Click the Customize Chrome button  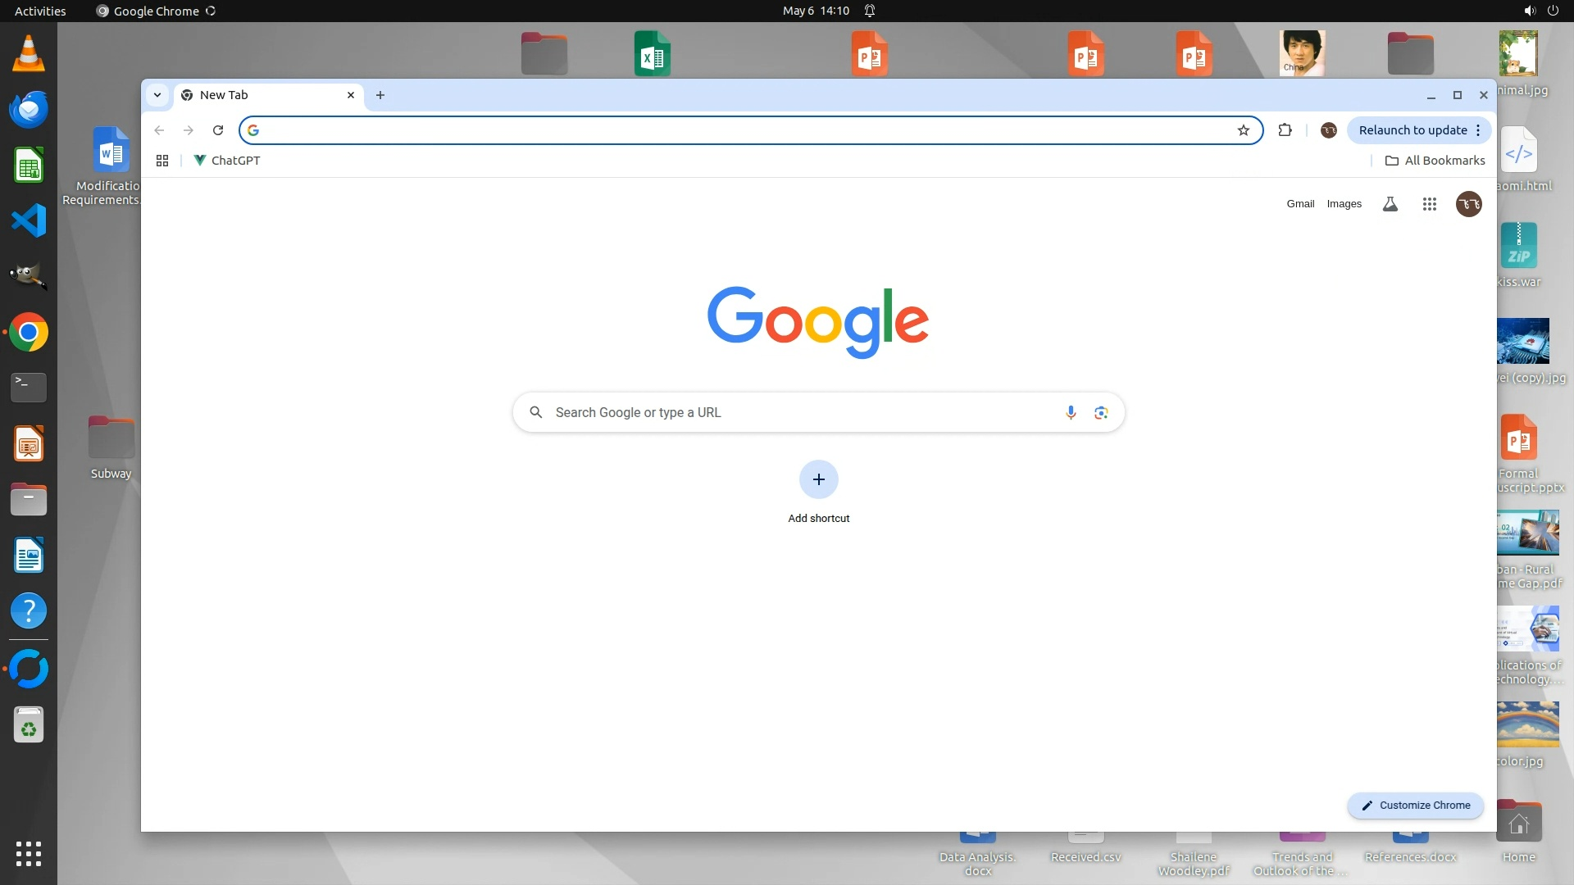tap(1416, 806)
